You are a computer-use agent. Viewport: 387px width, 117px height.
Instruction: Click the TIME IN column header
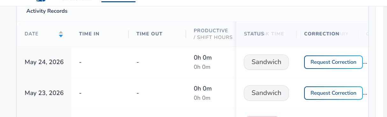point(89,34)
